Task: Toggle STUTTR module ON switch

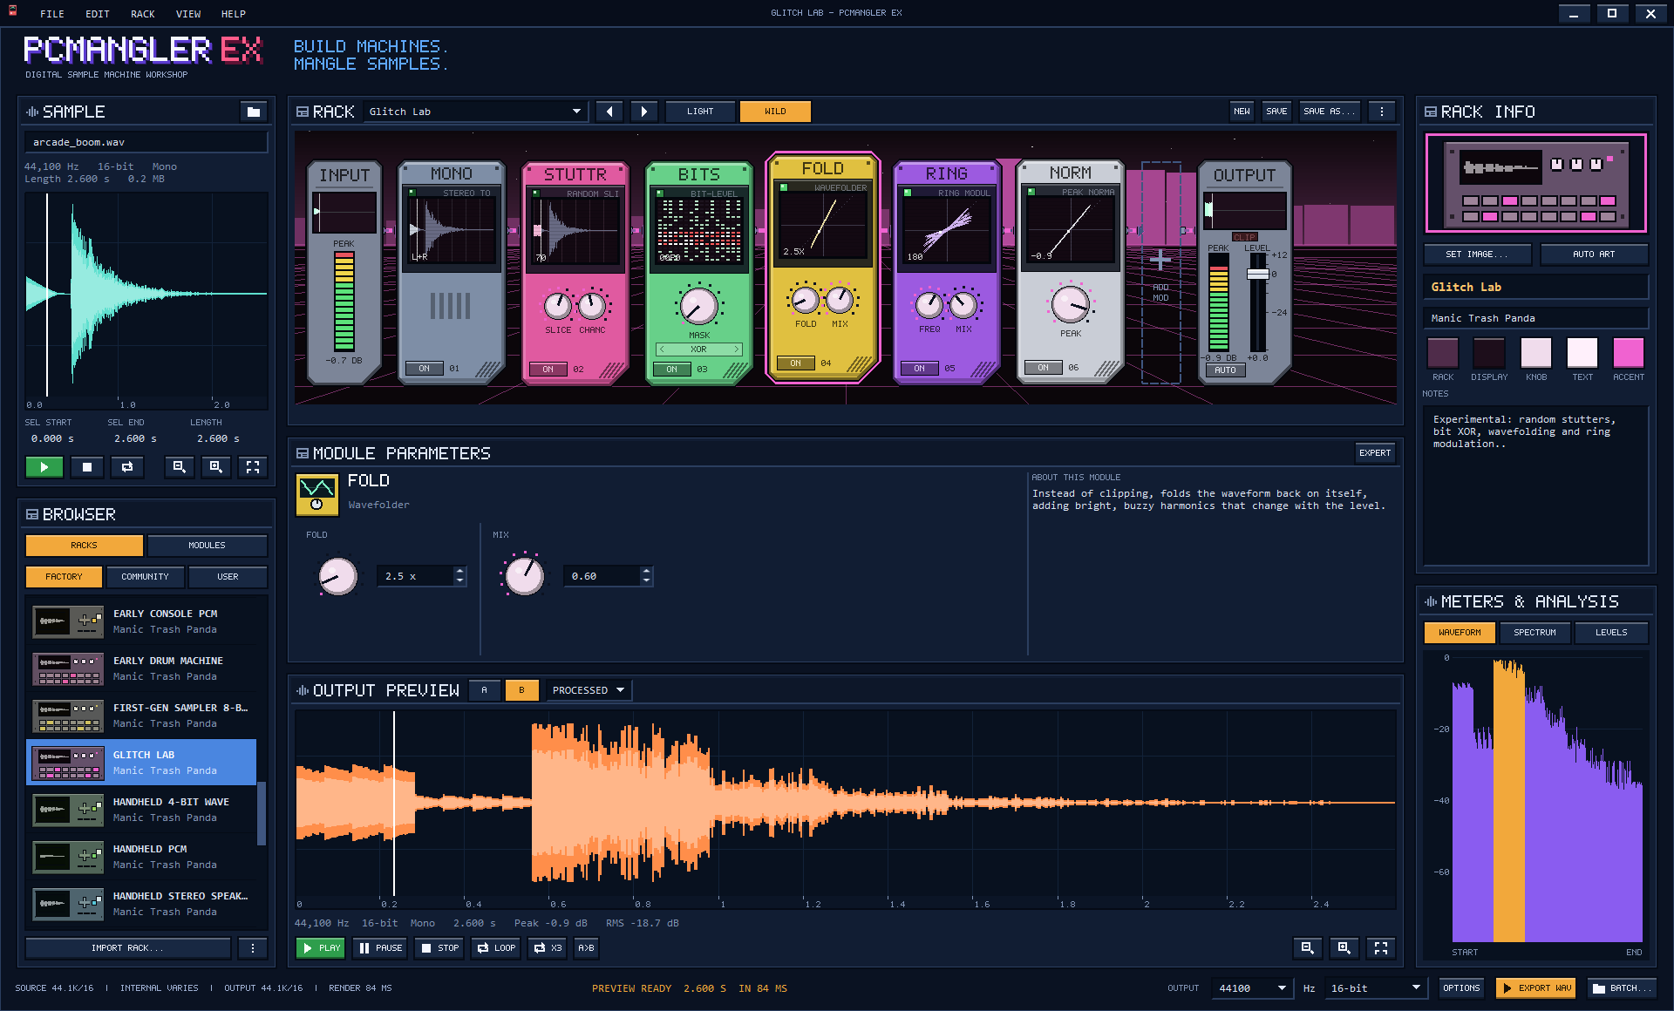Action: (x=548, y=370)
